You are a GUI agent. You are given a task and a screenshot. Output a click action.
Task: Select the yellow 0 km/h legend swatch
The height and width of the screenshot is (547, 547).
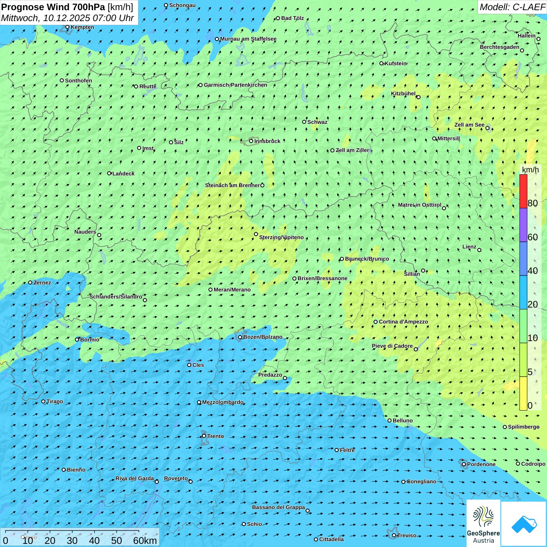pos(523,393)
